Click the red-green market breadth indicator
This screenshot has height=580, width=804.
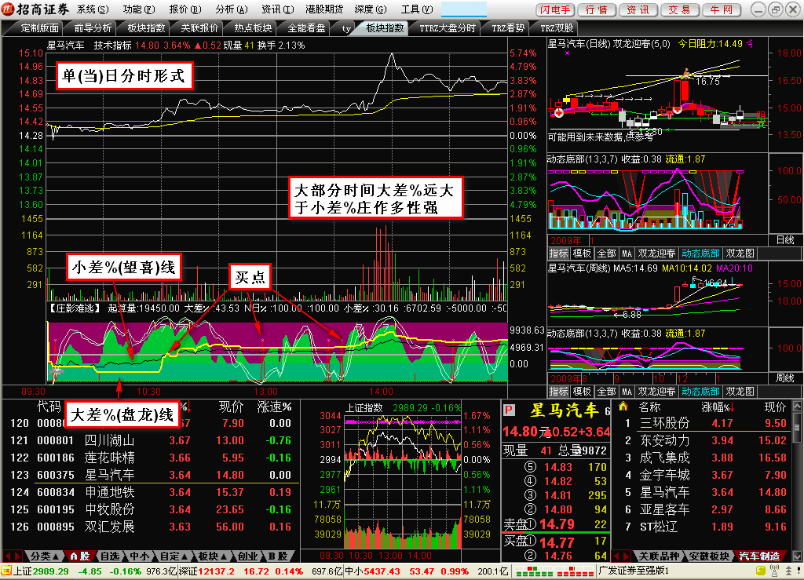[554, 571]
